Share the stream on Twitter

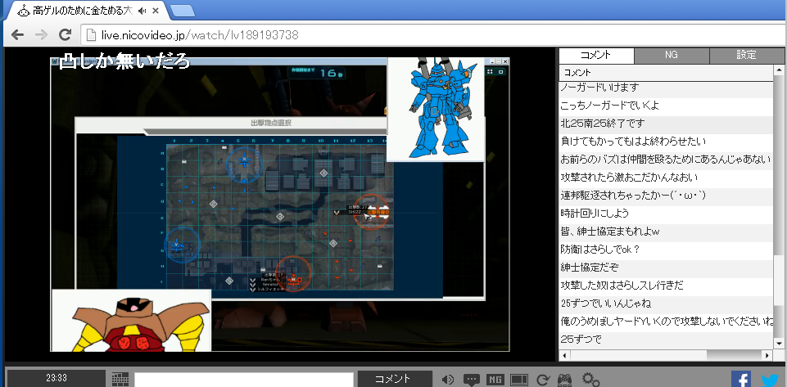coord(770,380)
